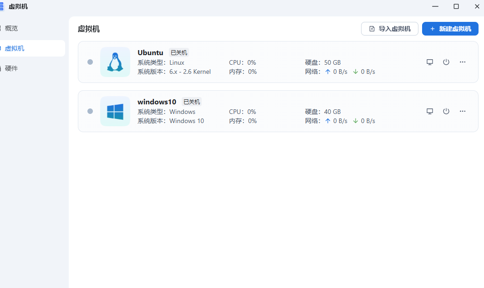The height and width of the screenshot is (288, 484).
Task: Click the 6.x - 2.6 Kernel version text
Action: click(190, 72)
